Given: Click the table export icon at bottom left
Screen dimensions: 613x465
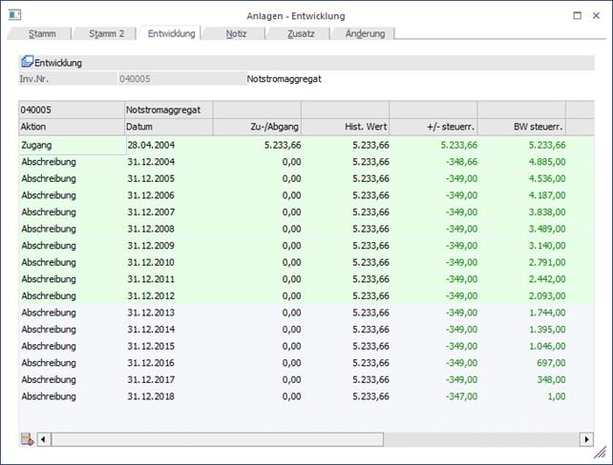Looking at the screenshot, I should click(x=27, y=439).
